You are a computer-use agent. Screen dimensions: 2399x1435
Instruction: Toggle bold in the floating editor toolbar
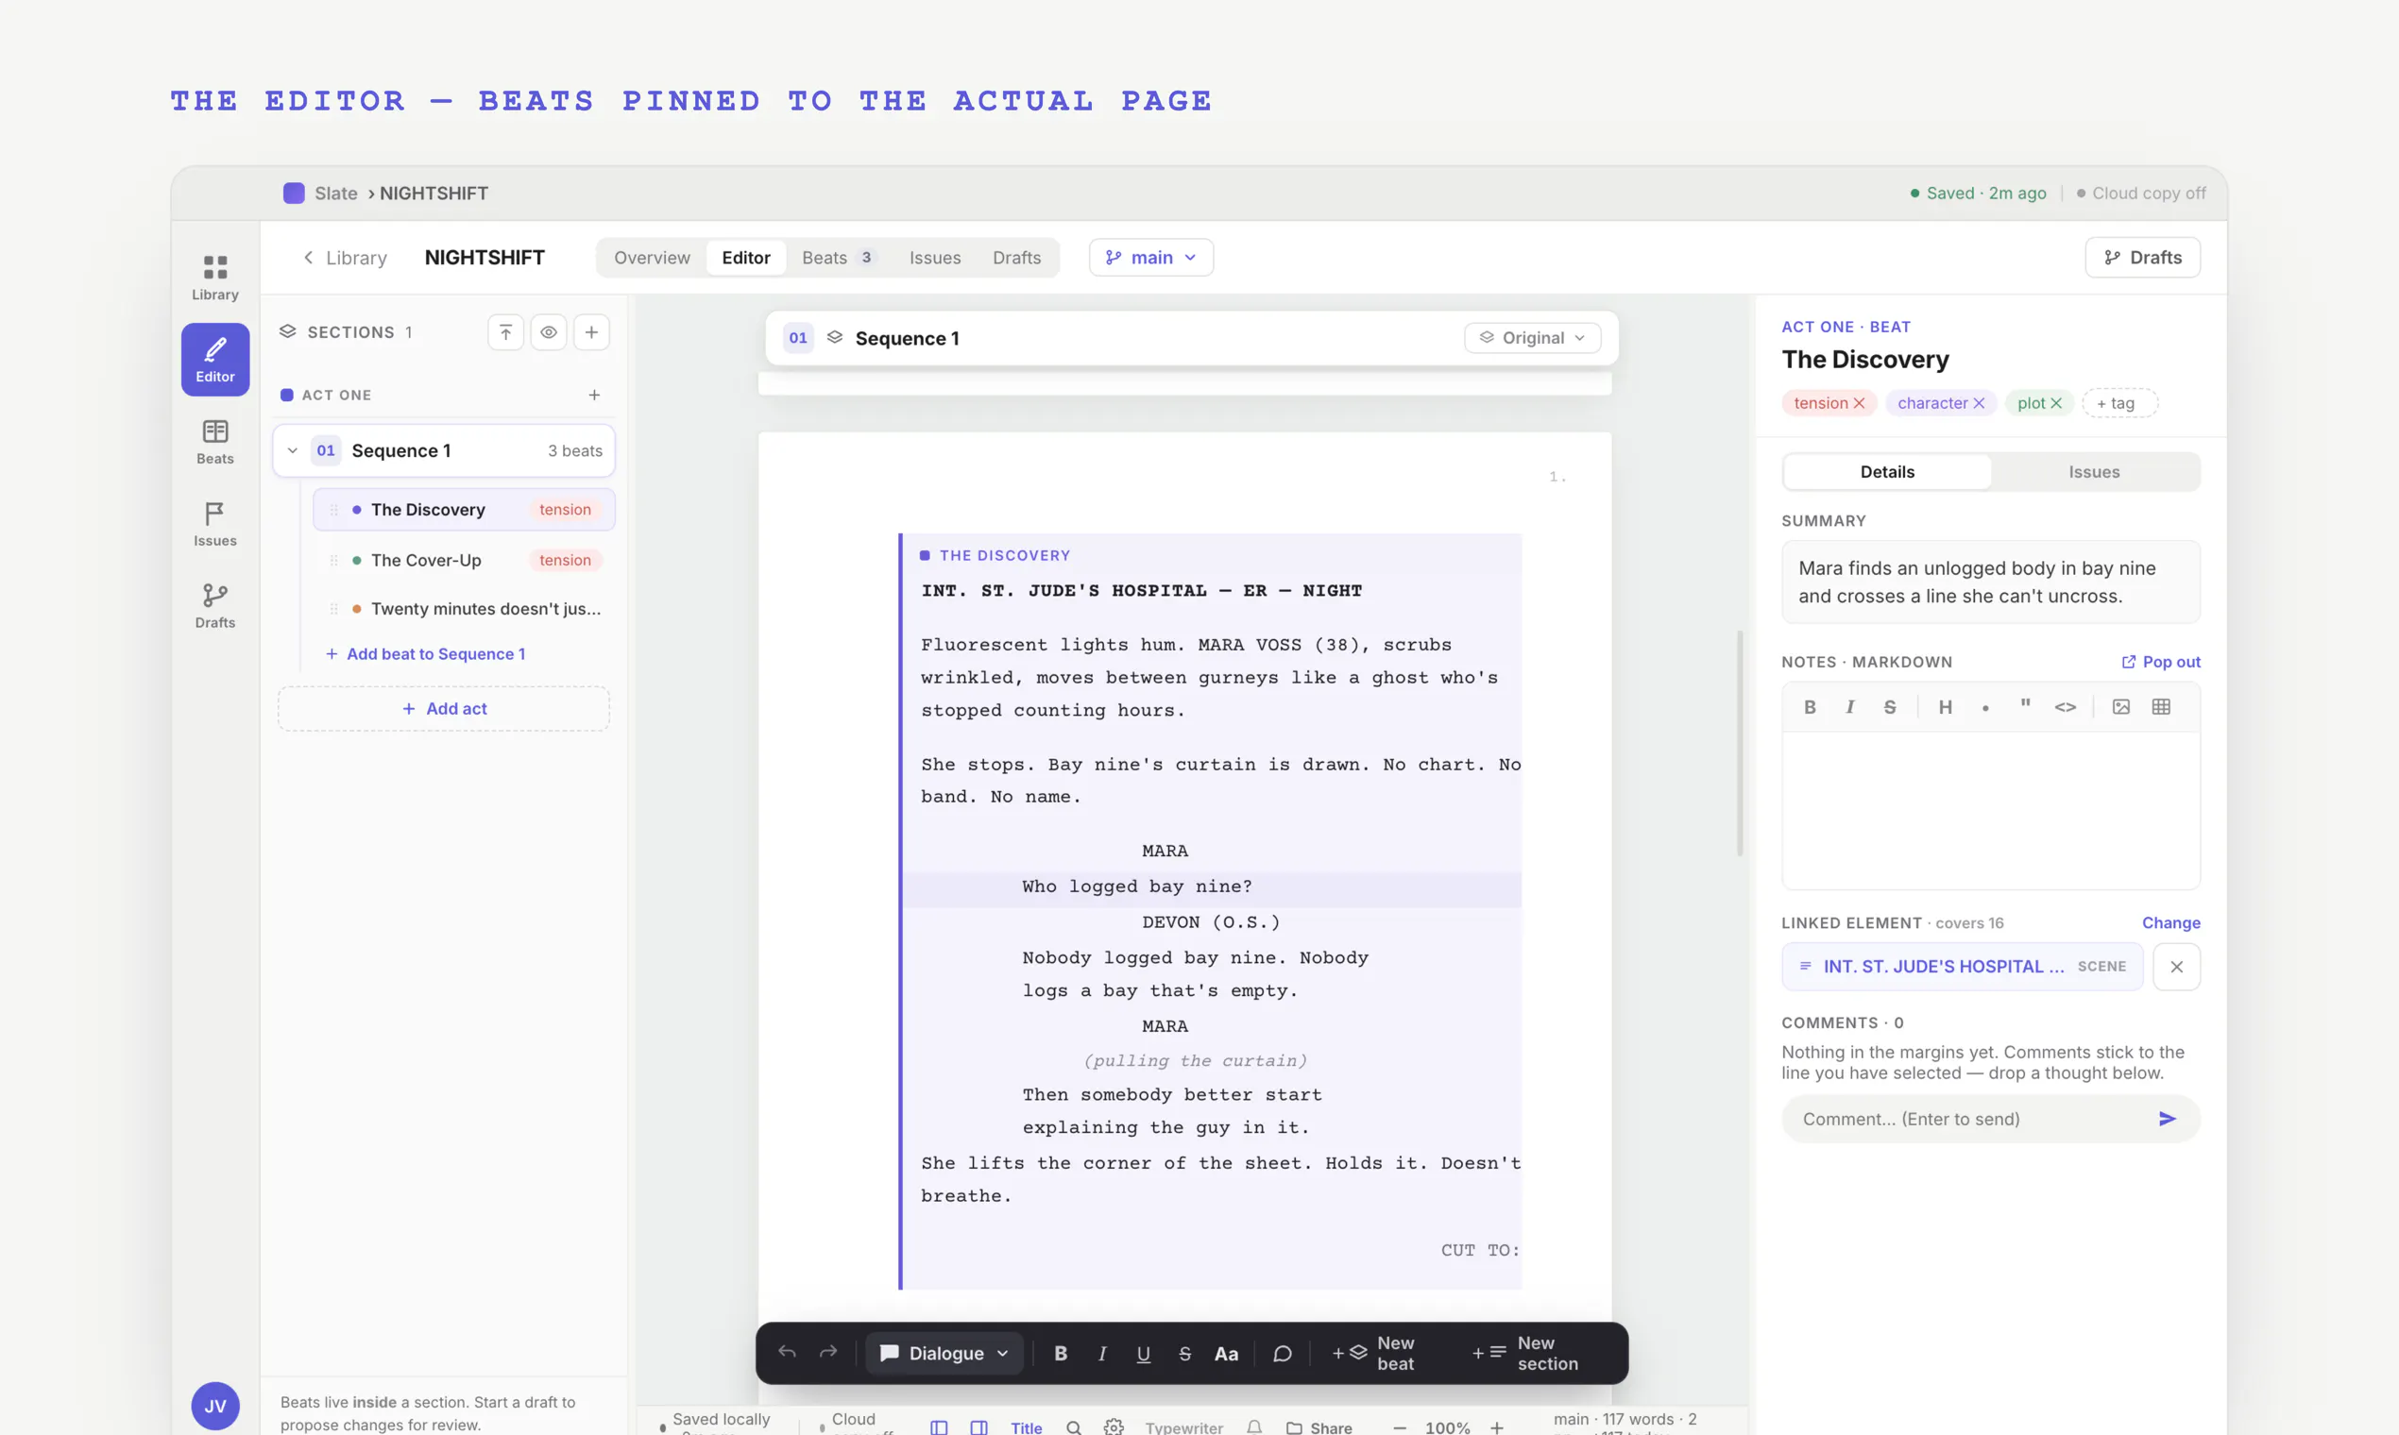1061,1354
